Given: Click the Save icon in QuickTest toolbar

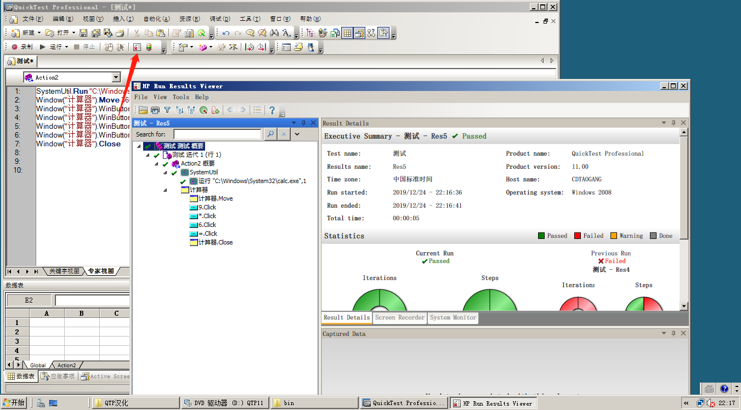Looking at the screenshot, I should point(83,33).
